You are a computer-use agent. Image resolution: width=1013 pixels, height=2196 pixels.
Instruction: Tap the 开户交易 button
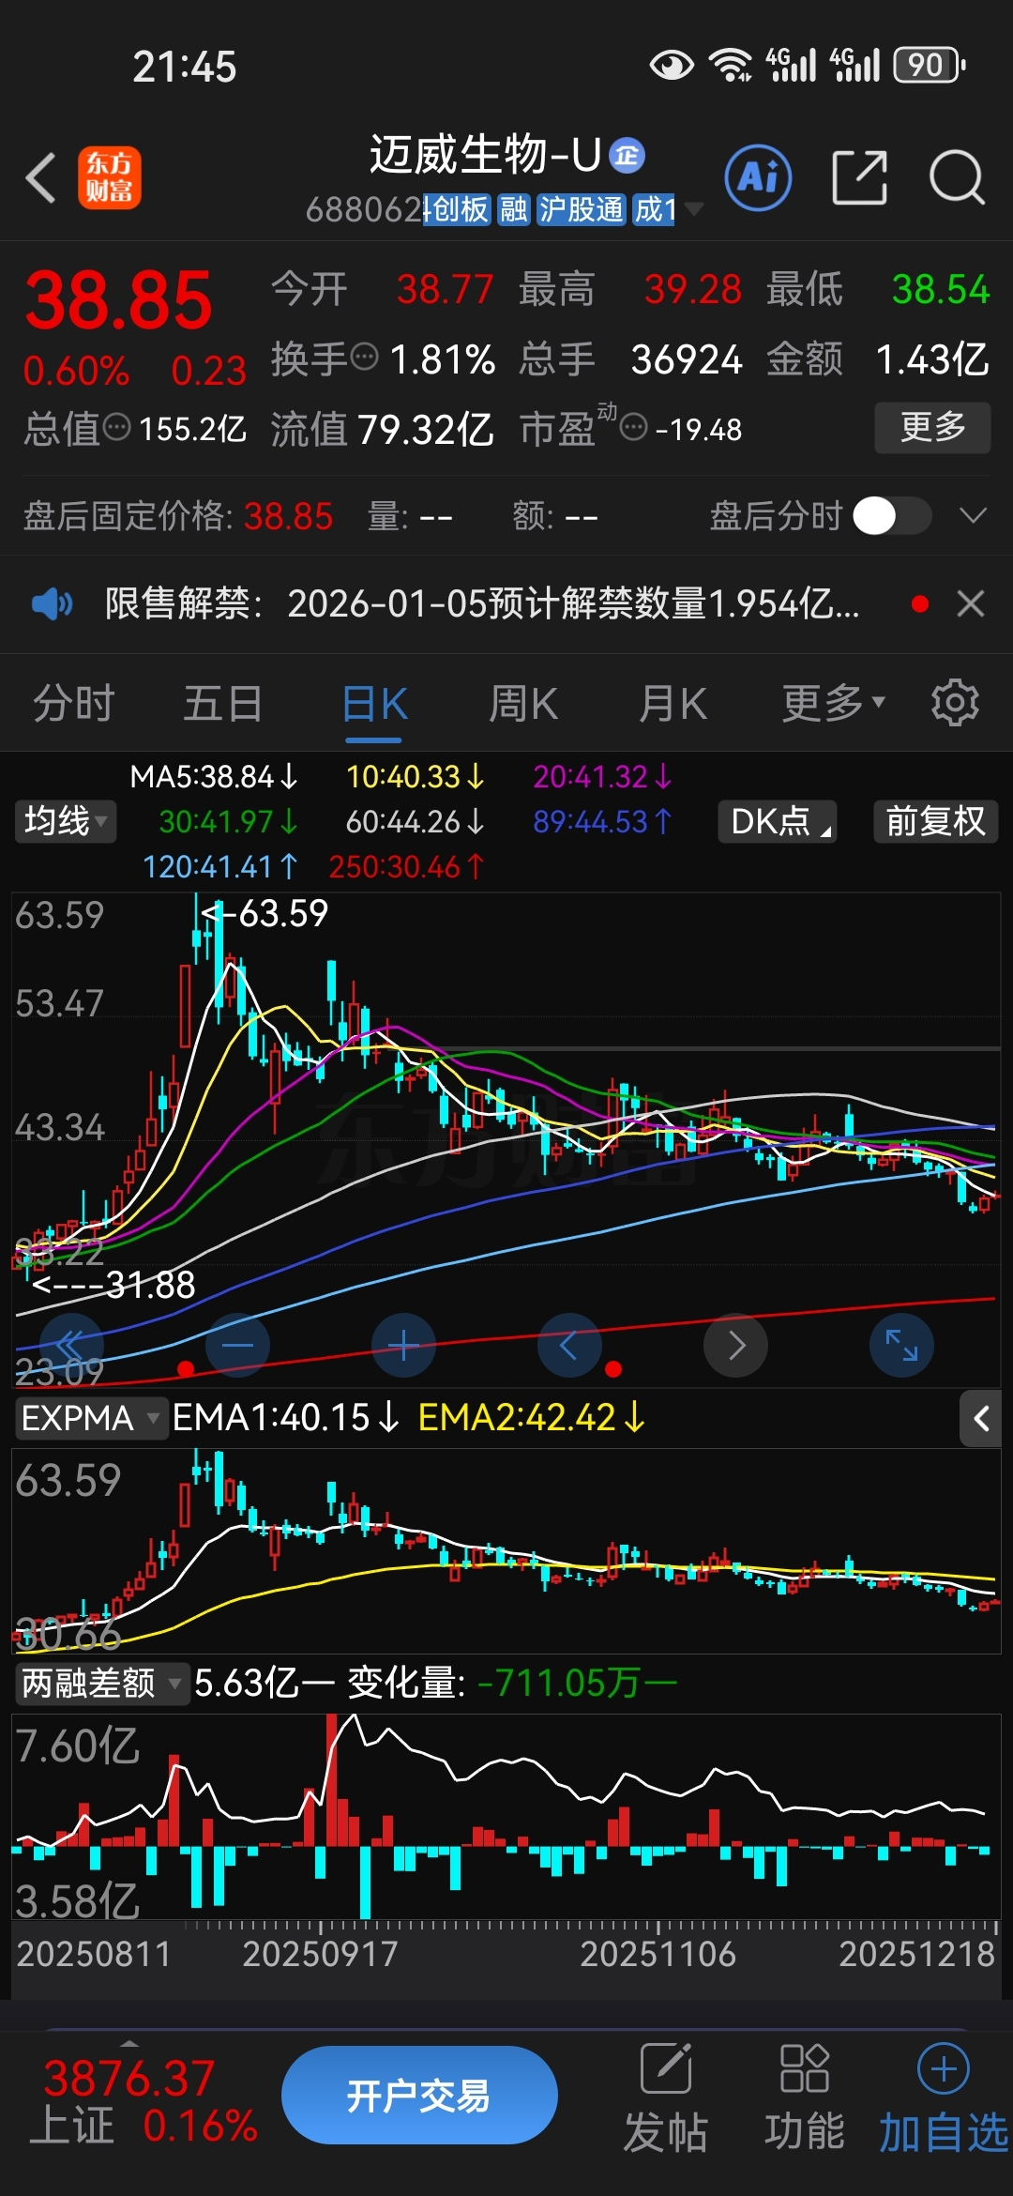click(419, 2095)
